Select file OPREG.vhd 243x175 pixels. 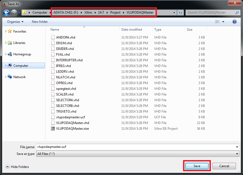(x=64, y=83)
